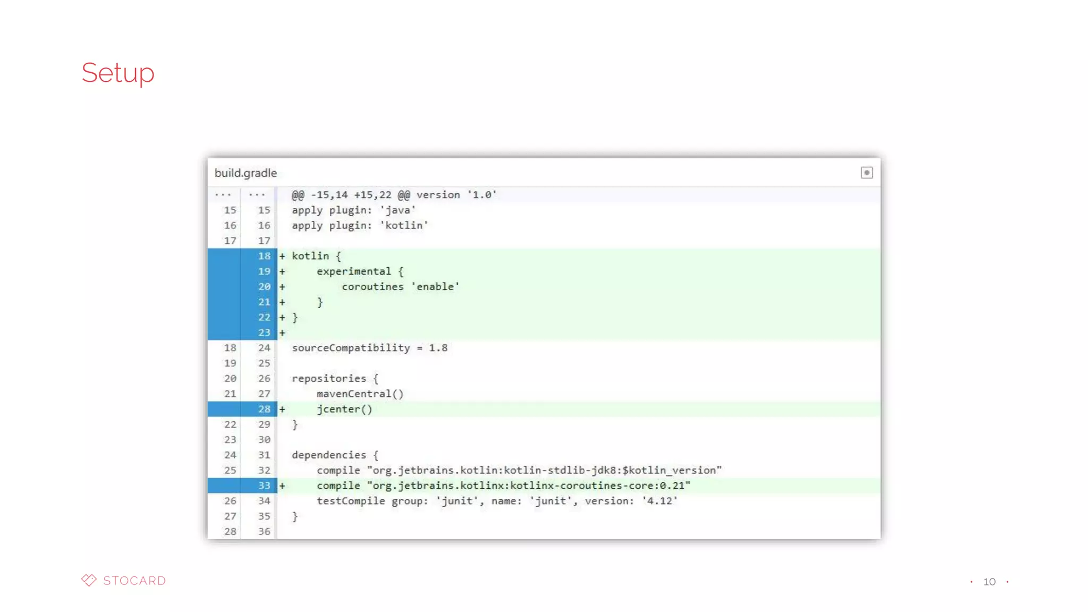
Task: Click line 'mavenCentral()'
Action: (x=360, y=394)
